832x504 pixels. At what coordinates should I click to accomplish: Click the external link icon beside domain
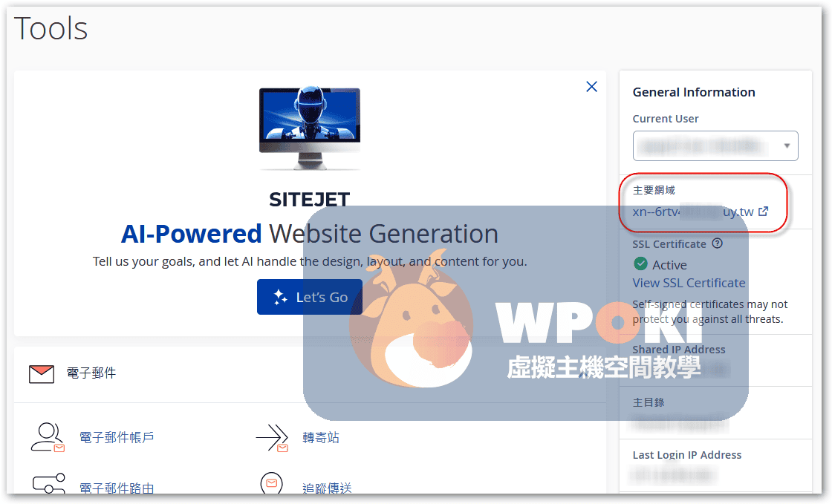coord(763,212)
